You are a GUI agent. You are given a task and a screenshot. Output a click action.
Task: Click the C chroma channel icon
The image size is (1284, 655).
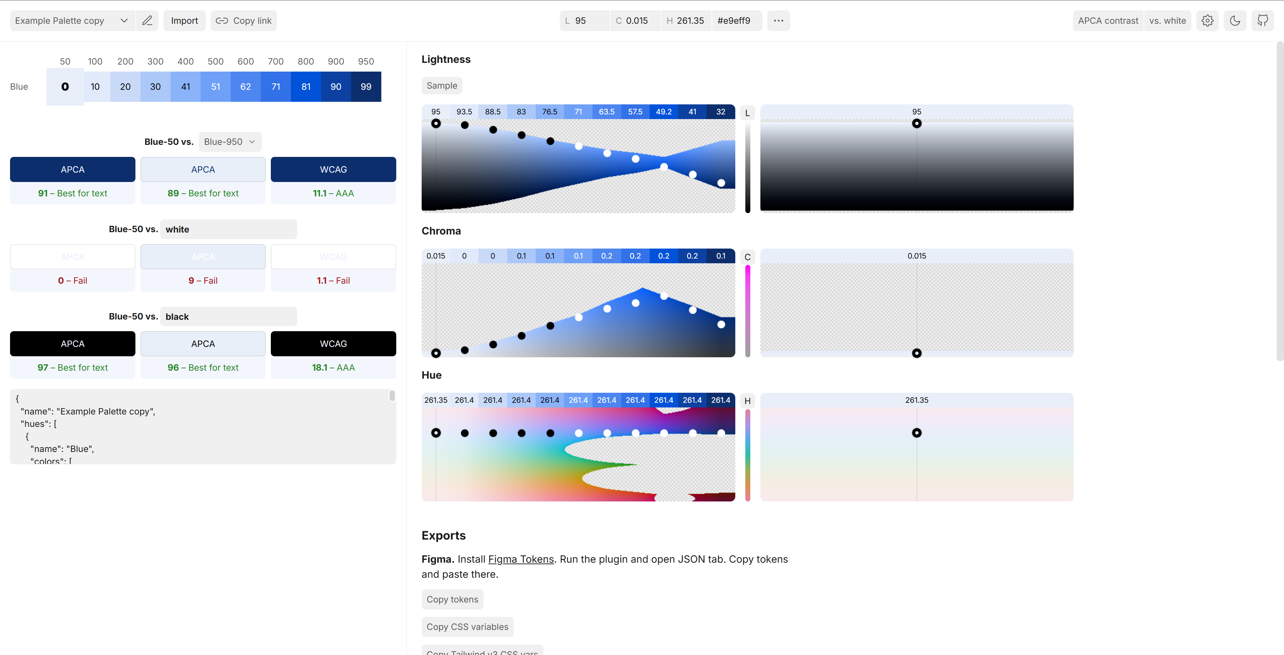click(x=747, y=257)
